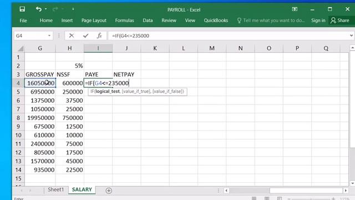
Task: Select column G header
Action: pos(40,48)
